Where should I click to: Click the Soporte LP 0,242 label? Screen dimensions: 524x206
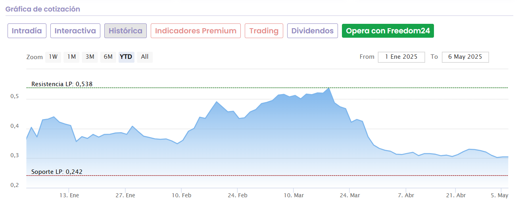pos(57,172)
